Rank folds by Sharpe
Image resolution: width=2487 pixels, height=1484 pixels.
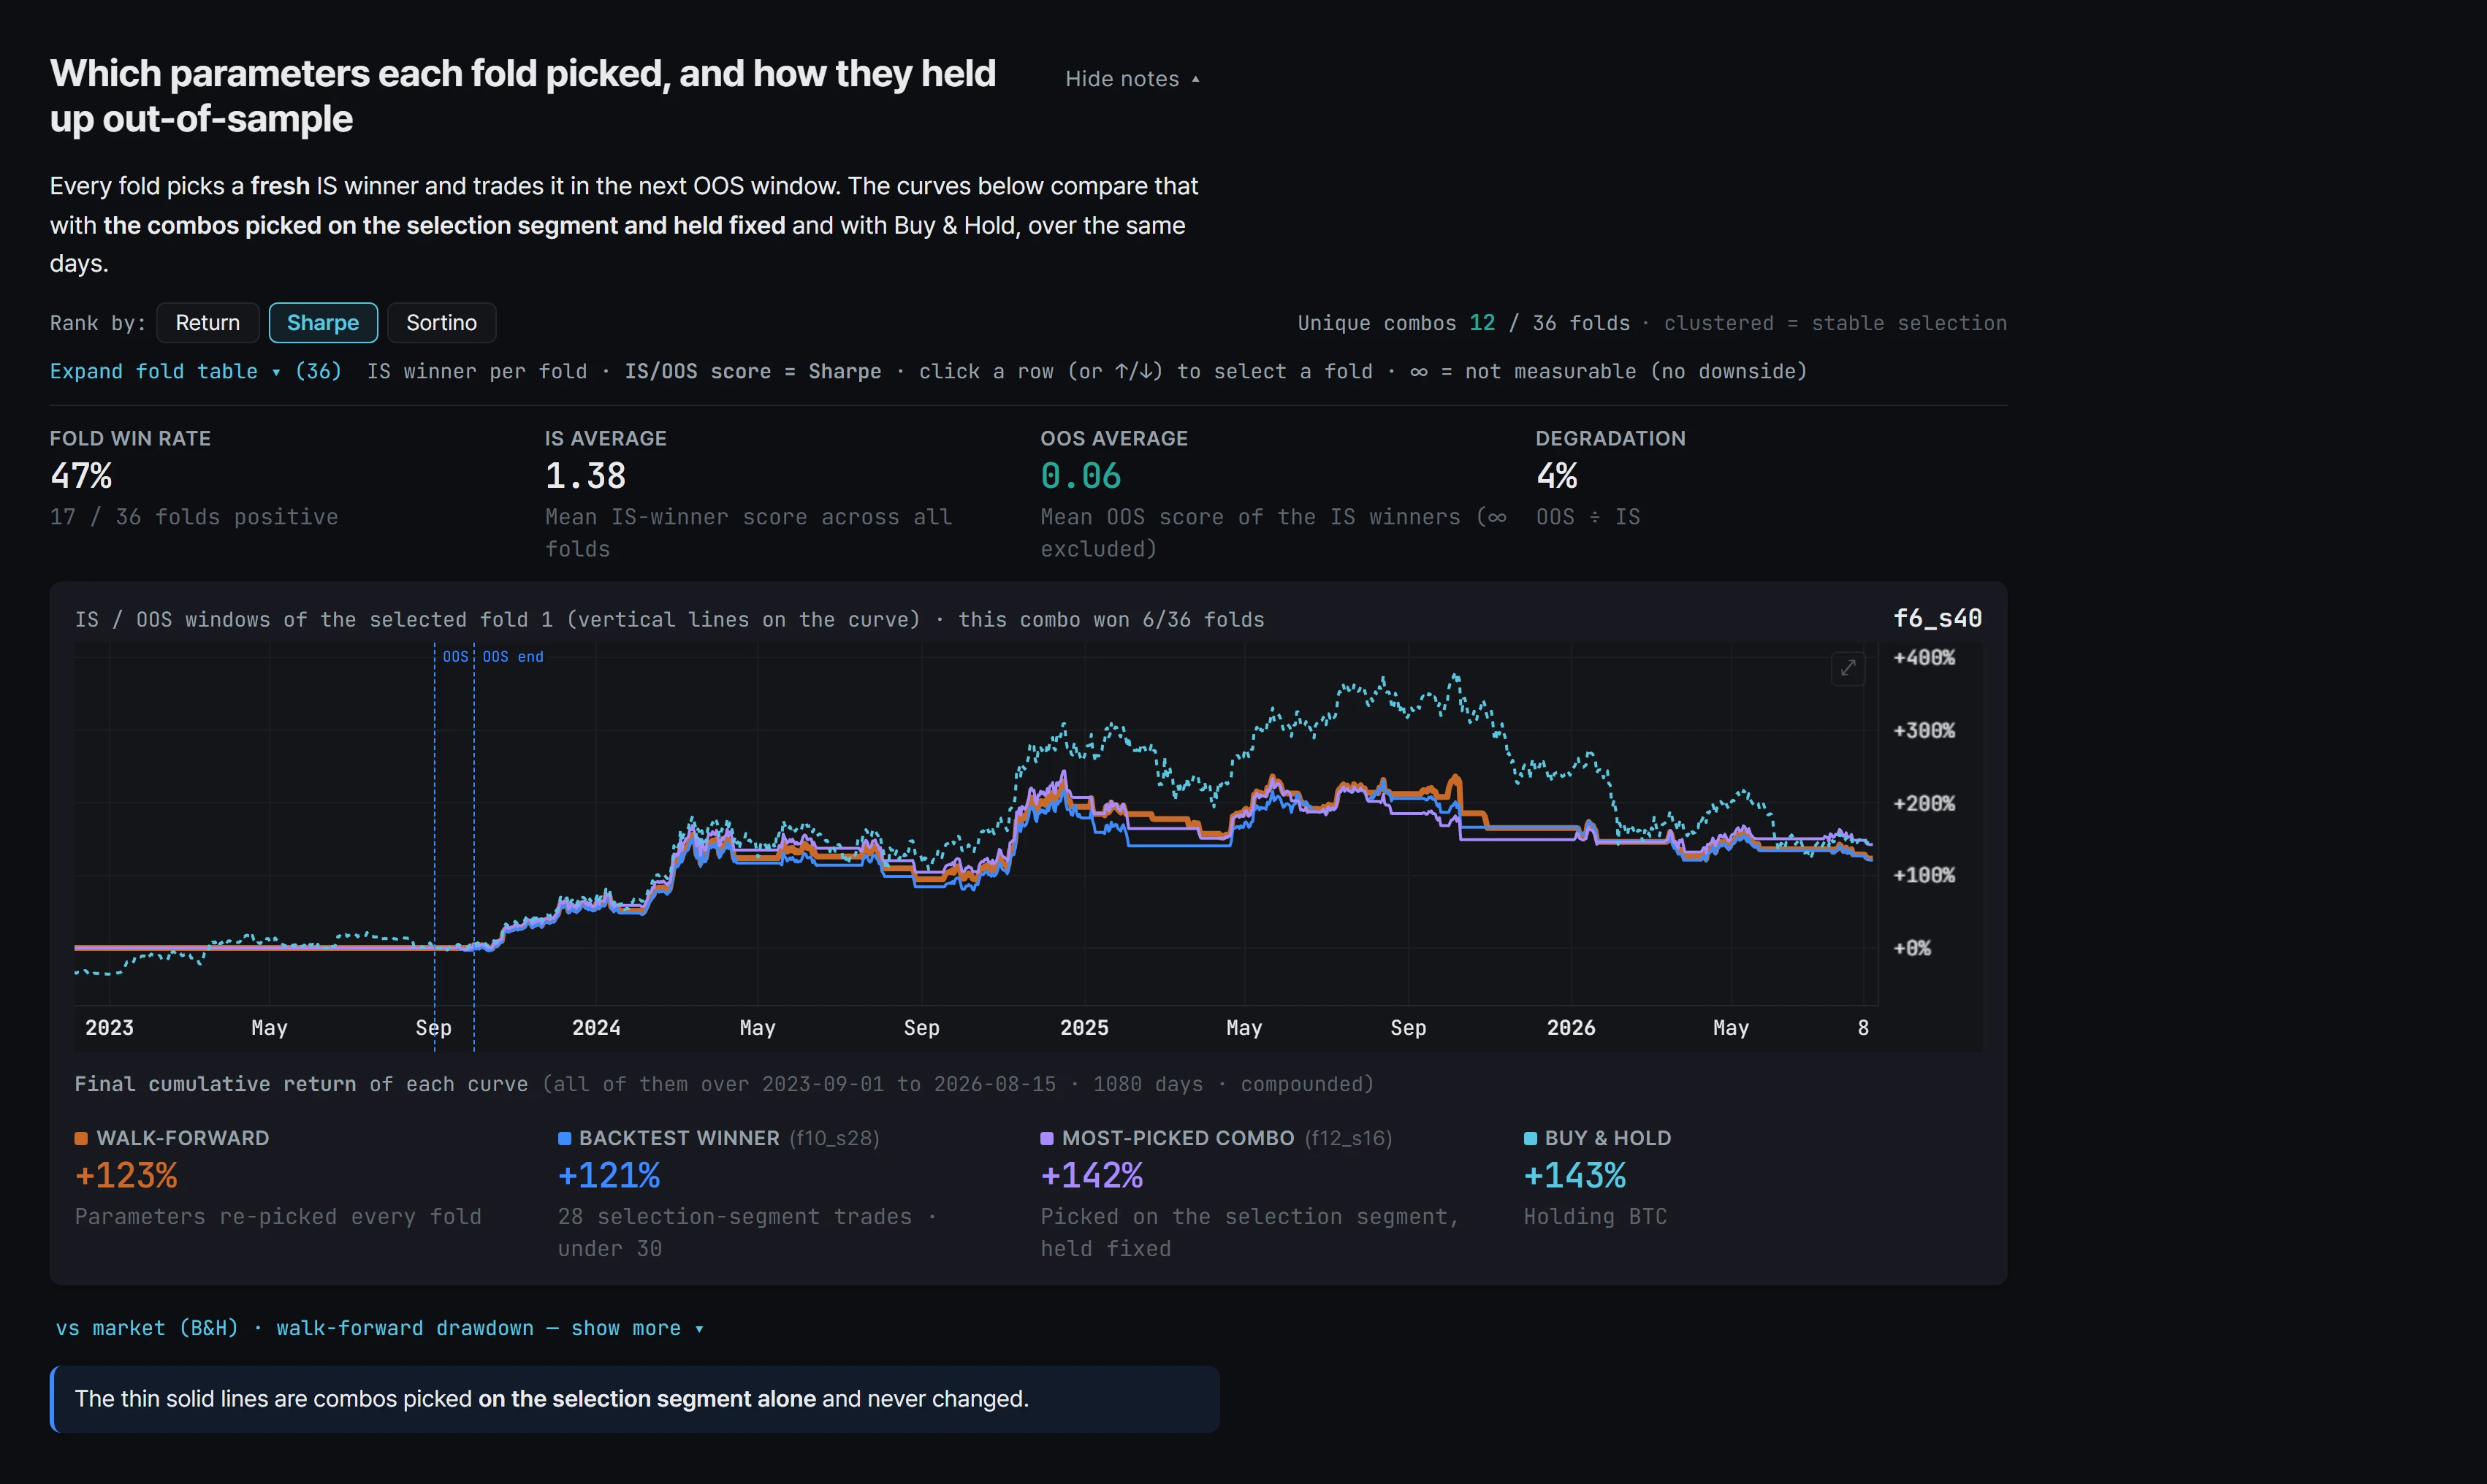point(322,323)
